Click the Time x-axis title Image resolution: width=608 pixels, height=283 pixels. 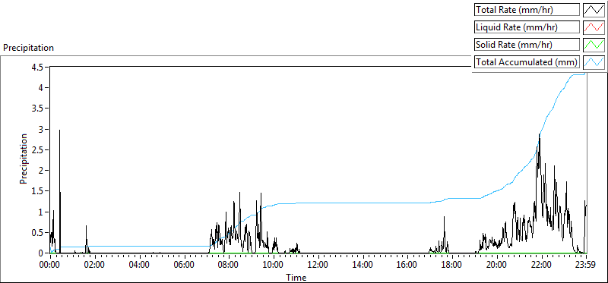(296, 277)
